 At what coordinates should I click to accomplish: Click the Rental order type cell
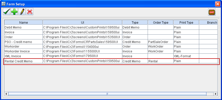(161, 61)
